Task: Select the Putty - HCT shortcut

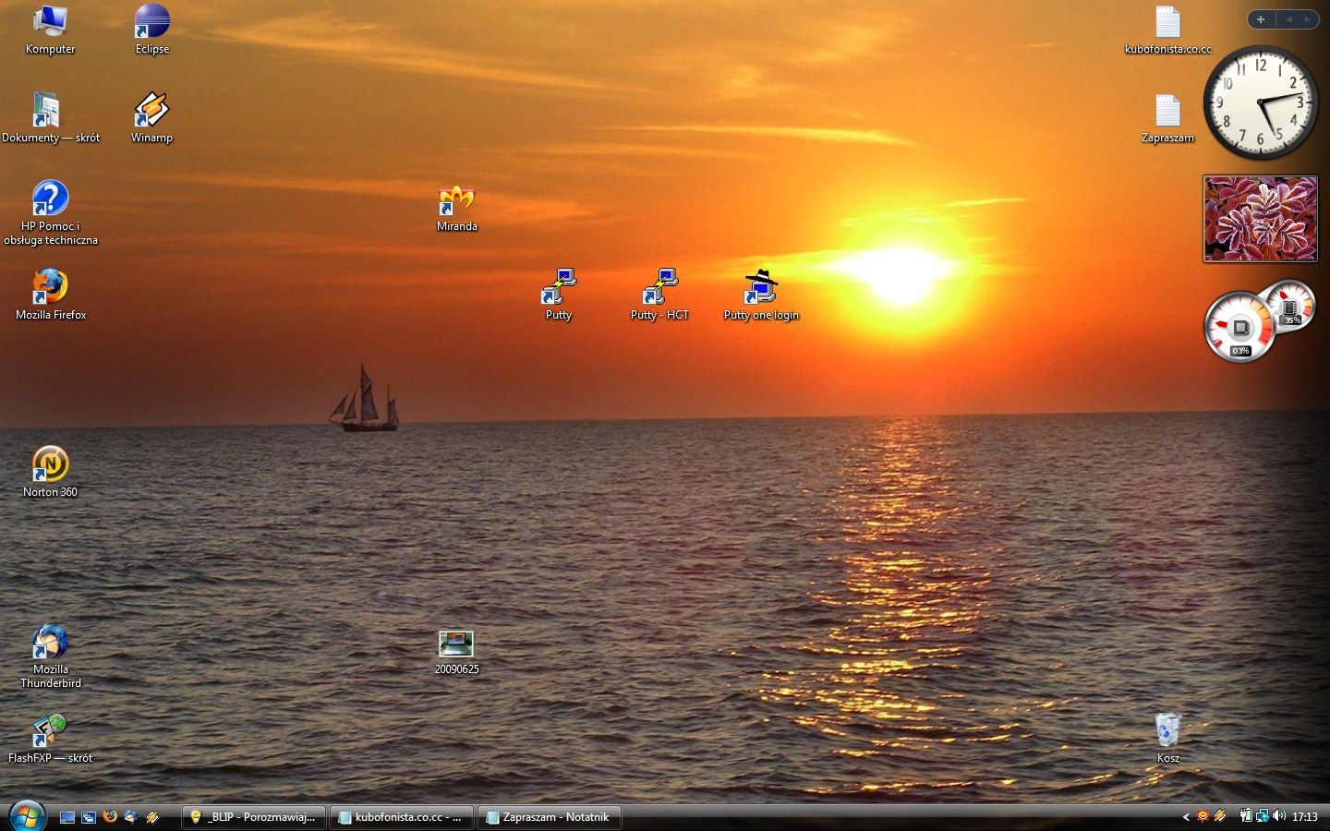Action: (659, 295)
